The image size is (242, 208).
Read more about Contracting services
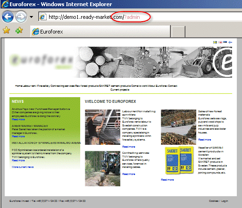(x=129, y=174)
